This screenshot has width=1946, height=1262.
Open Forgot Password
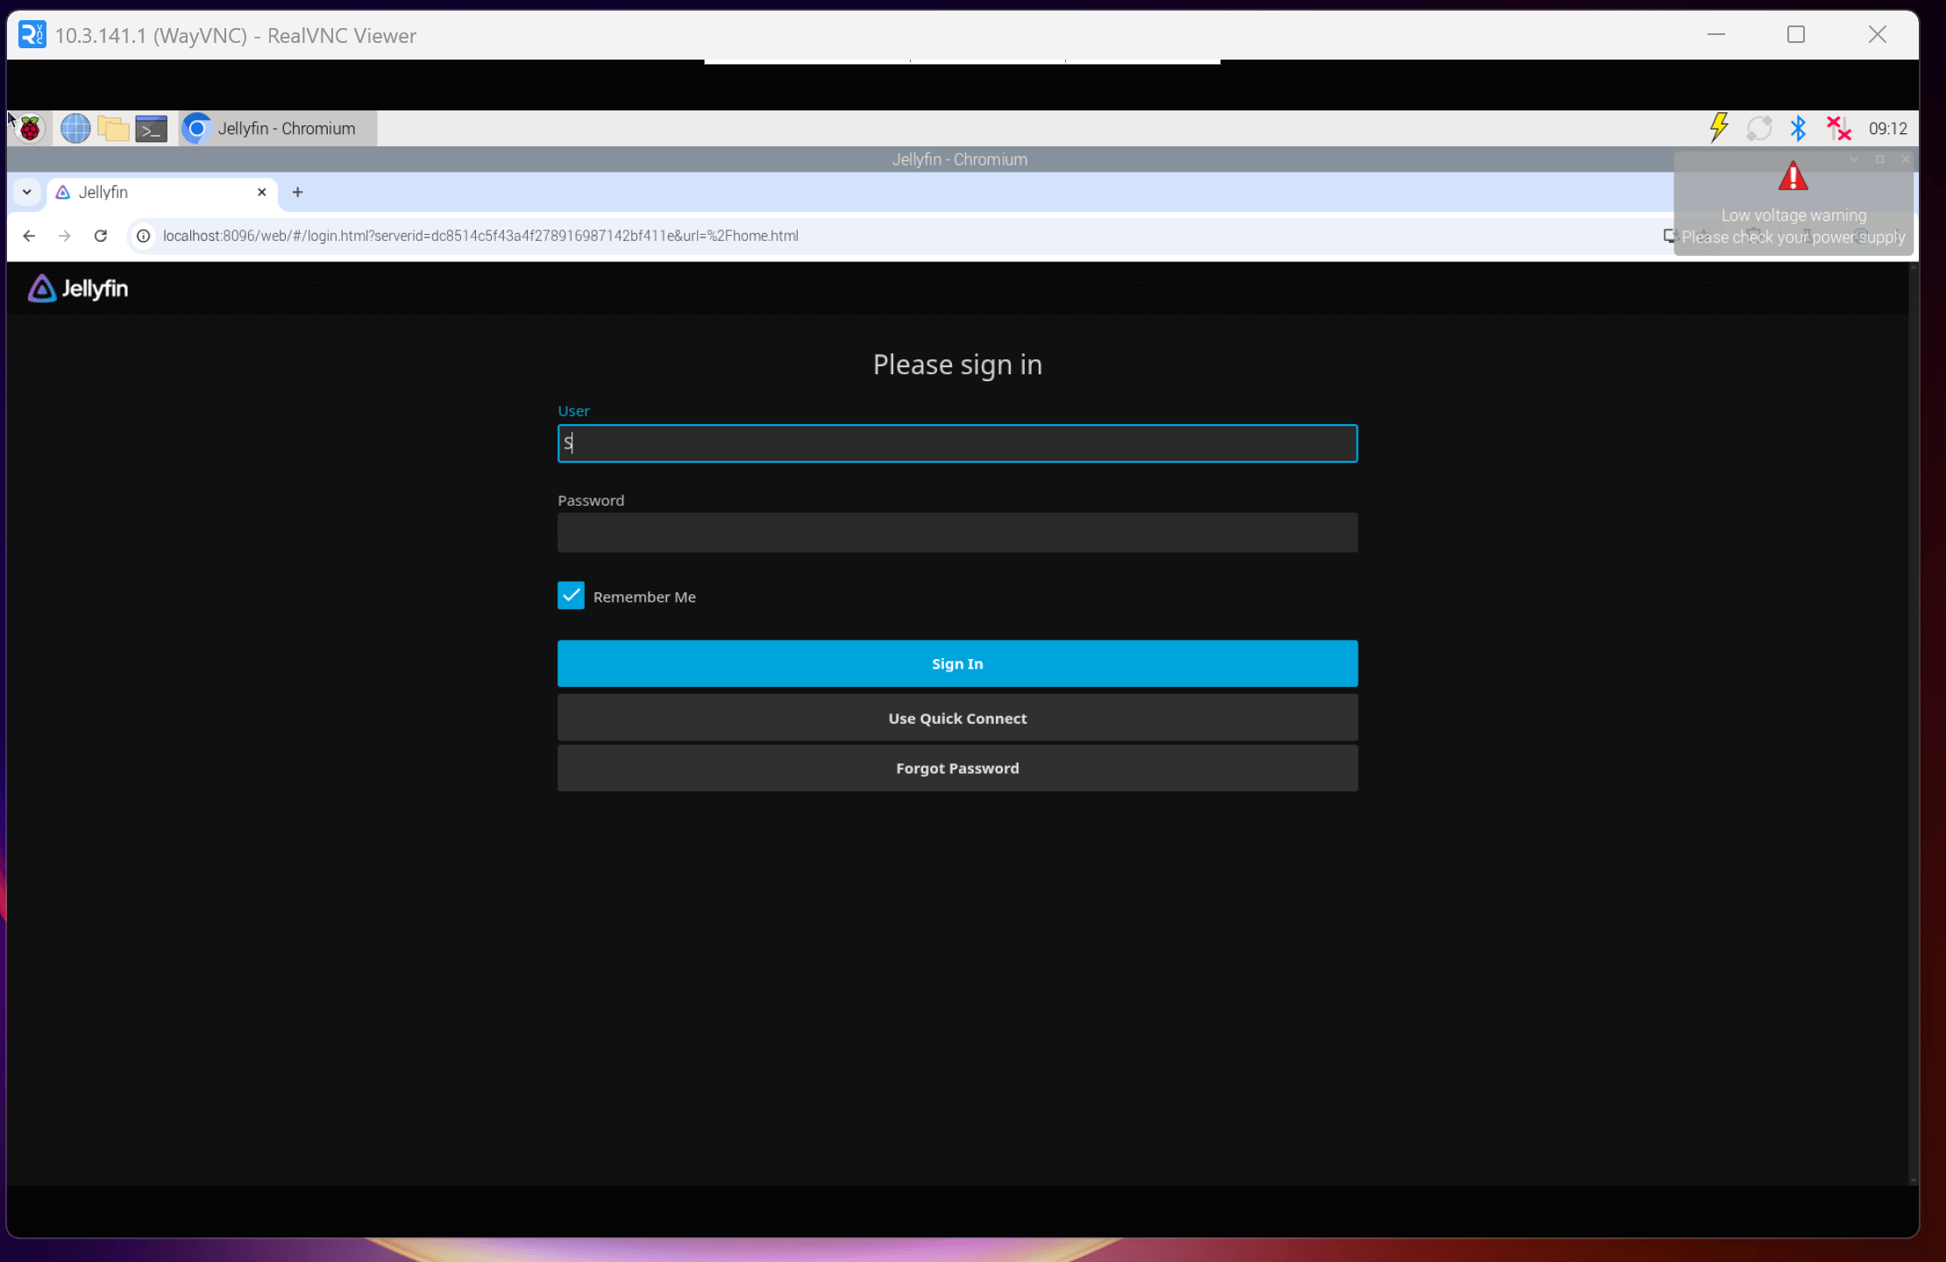coord(957,768)
